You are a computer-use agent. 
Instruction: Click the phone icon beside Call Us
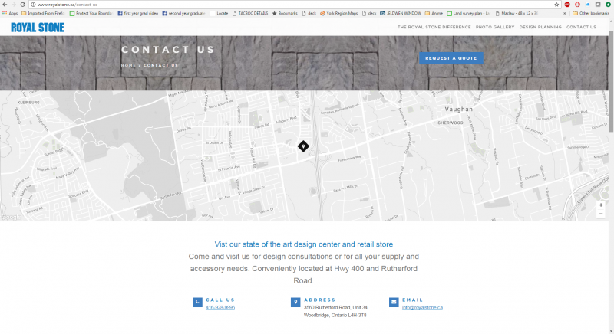click(197, 303)
